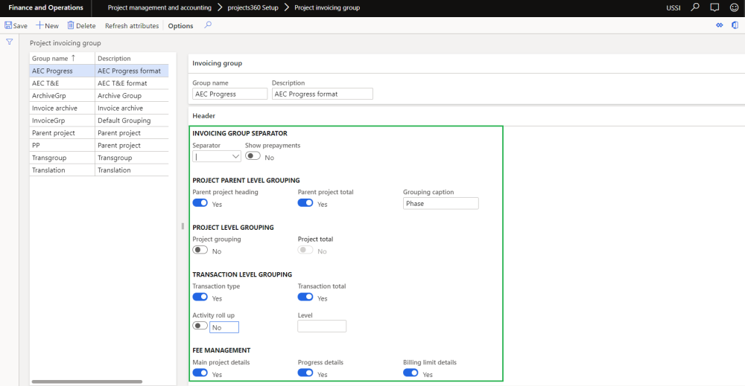Sort by the Group name column header
This screenshot has width=745, height=386.
click(x=52, y=58)
